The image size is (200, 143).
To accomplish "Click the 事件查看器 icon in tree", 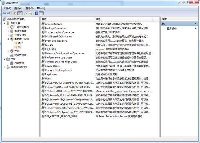I will point(12,31).
